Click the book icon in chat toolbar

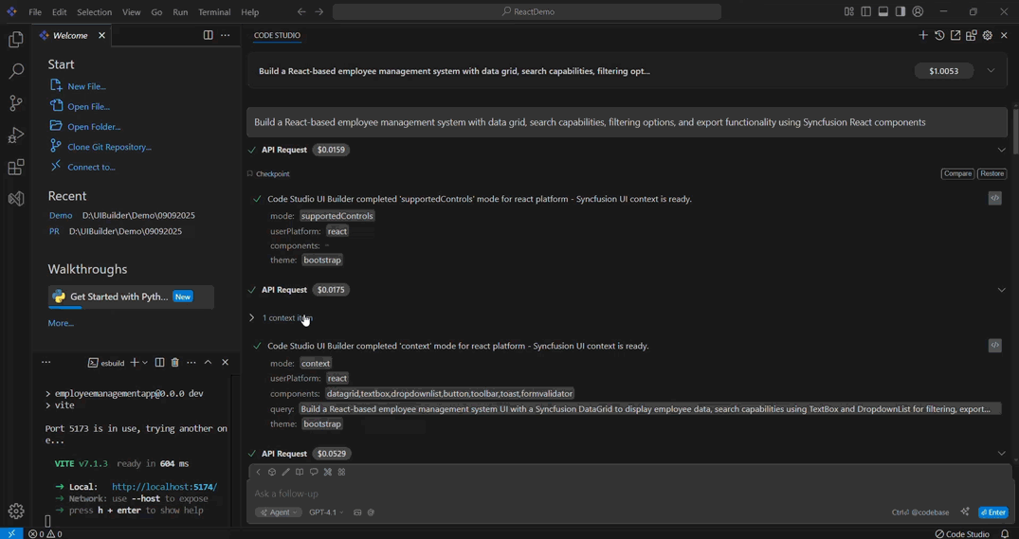[x=300, y=472]
